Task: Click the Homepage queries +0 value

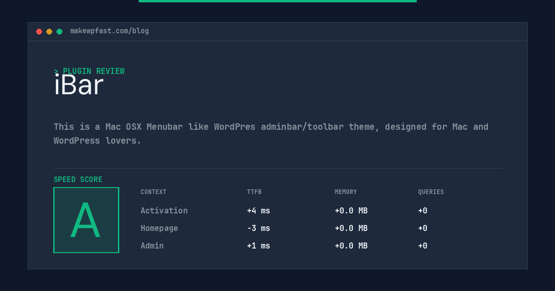Action: (x=423, y=228)
